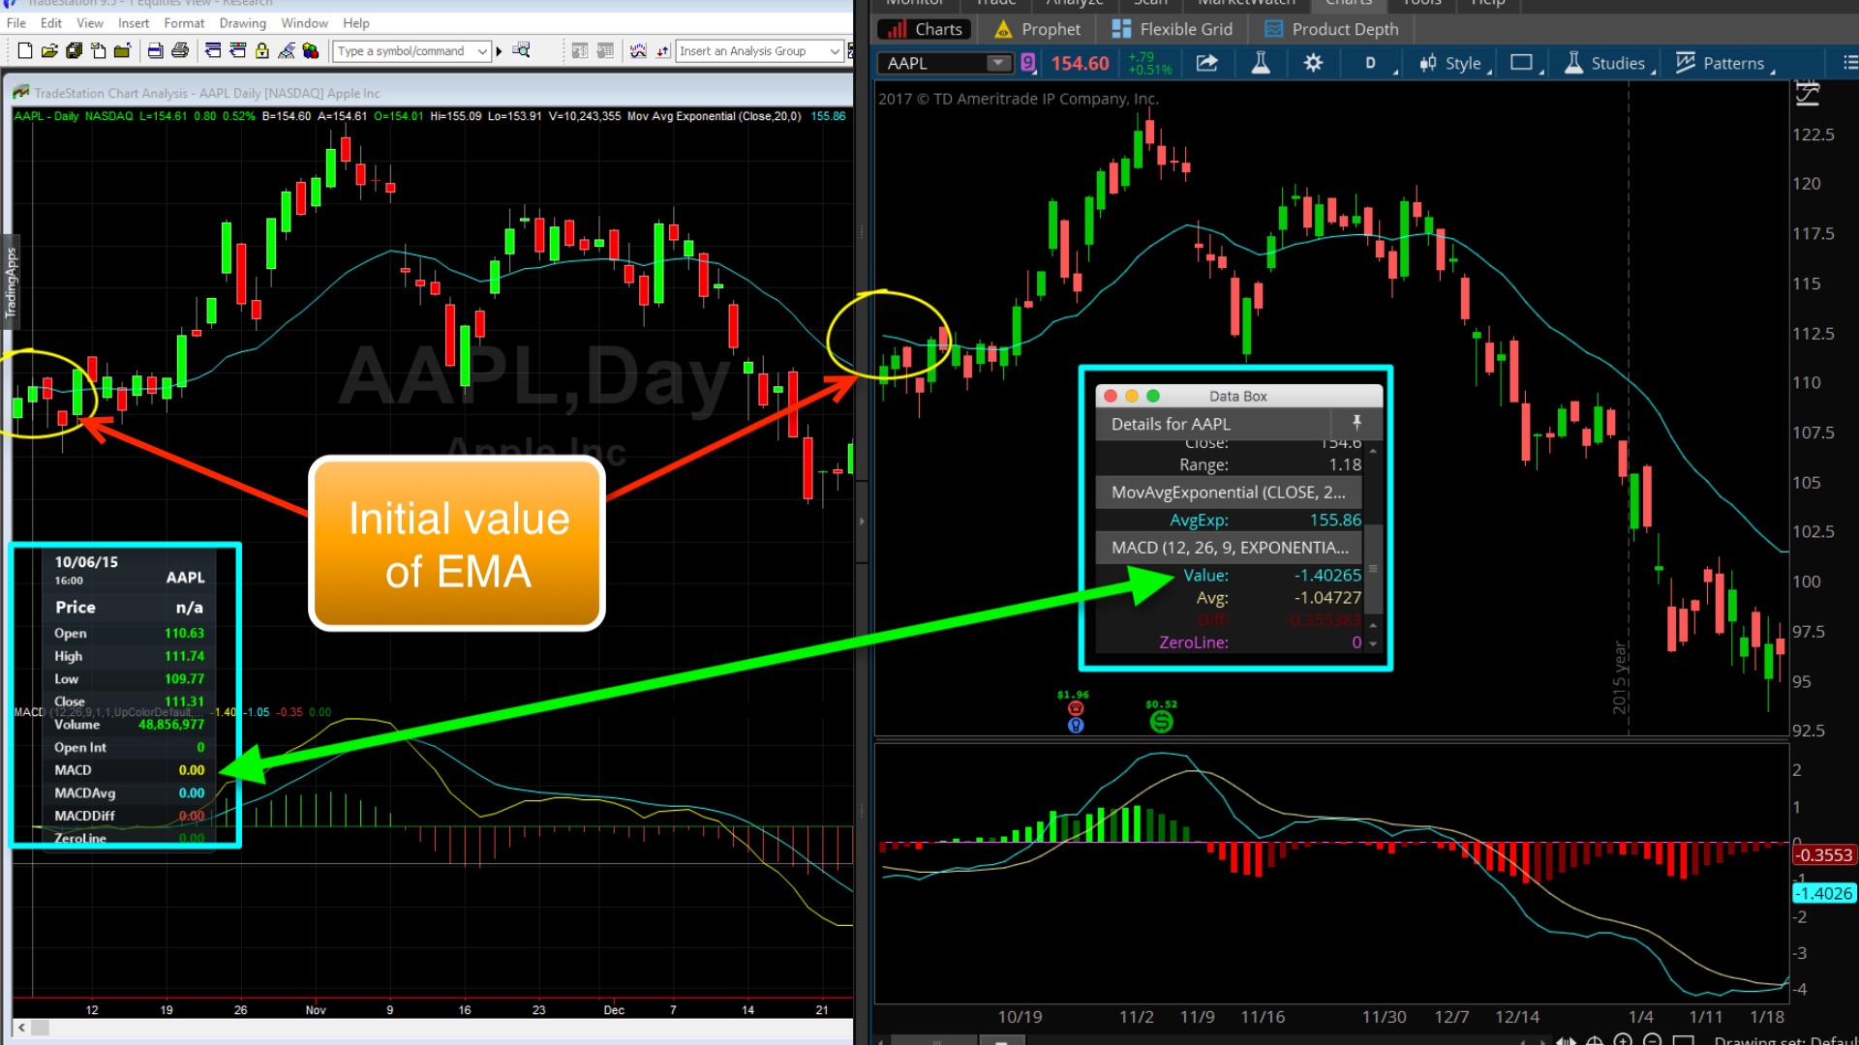
Task: Open the Edit menu in TradeStation
Action: (x=51, y=22)
